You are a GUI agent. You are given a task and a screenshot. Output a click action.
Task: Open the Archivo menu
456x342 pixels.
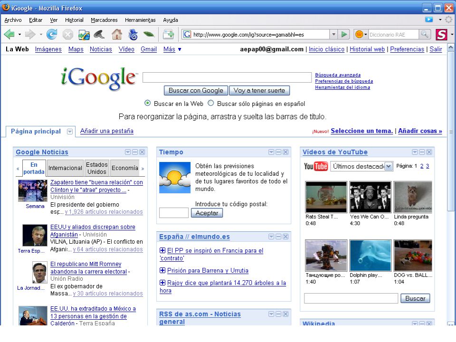click(x=13, y=20)
